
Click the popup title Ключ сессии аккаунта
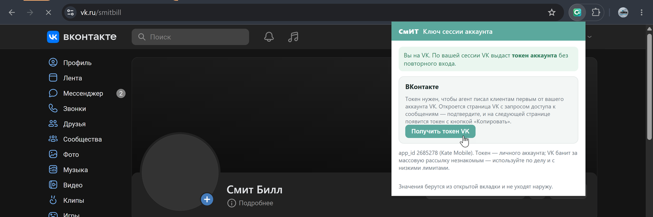point(458,31)
